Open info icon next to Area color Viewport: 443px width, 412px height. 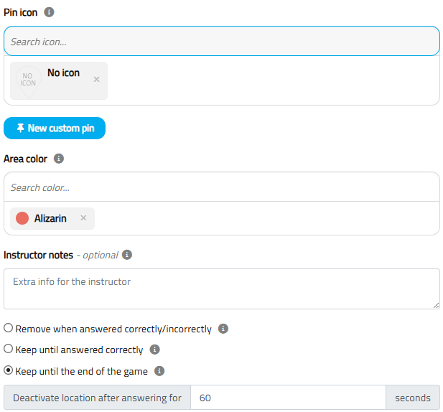[x=59, y=159]
